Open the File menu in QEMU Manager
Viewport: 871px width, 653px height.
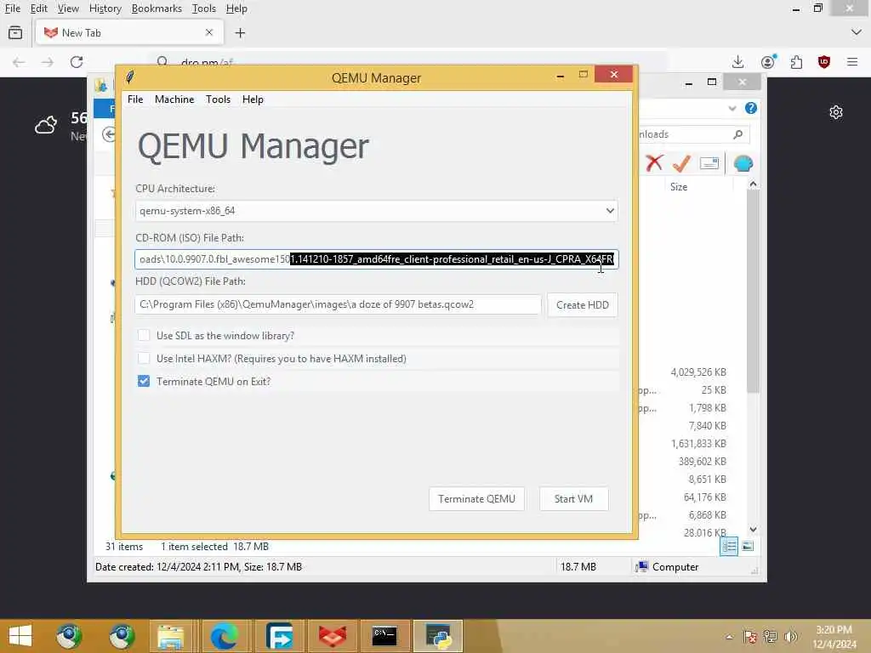(135, 99)
